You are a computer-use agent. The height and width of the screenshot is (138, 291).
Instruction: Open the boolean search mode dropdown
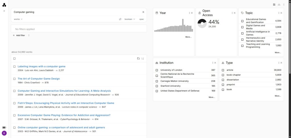click(130, 19)
